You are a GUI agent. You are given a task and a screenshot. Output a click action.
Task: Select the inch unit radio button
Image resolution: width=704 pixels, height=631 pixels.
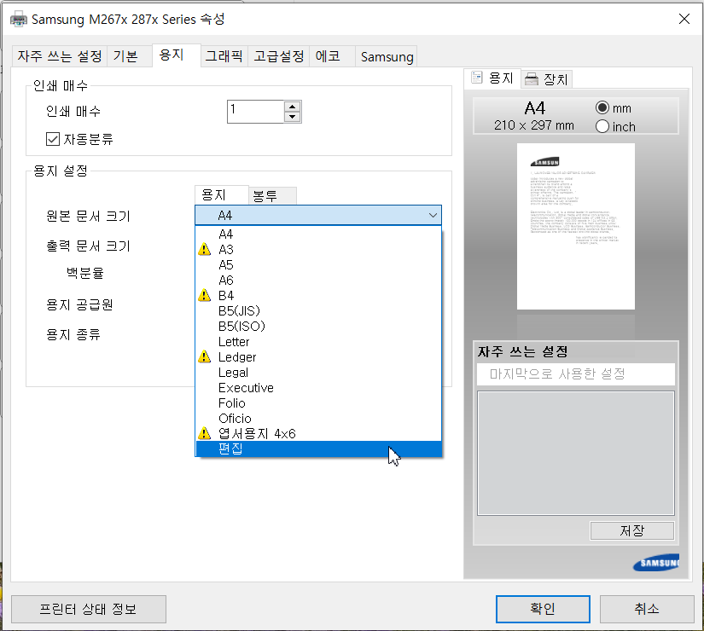602,126
